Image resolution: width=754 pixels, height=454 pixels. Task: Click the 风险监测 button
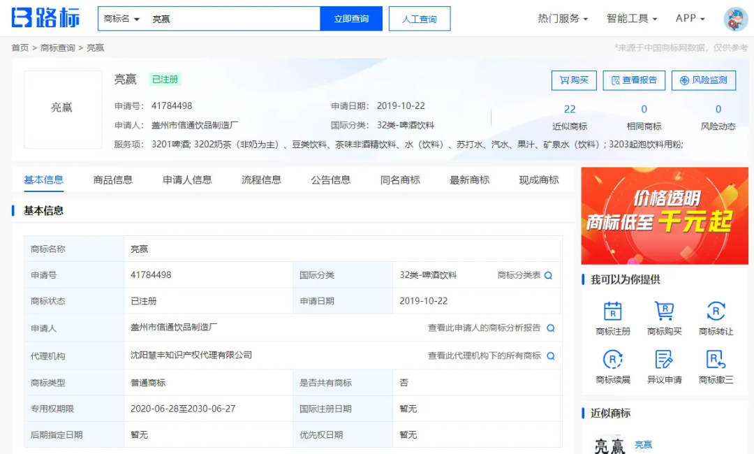[704, 80]
